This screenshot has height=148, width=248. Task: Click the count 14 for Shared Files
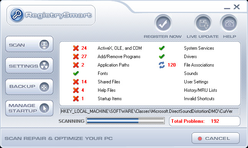point(84,82)
